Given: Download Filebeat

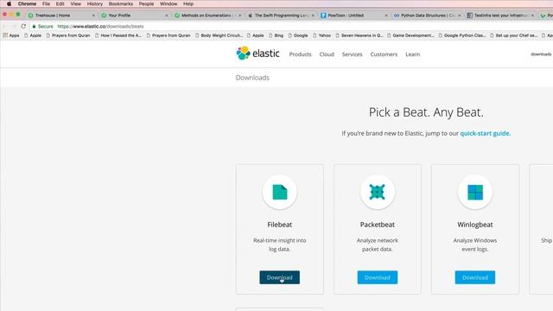Looking at the screenshot, I should (x=280, y=277).
